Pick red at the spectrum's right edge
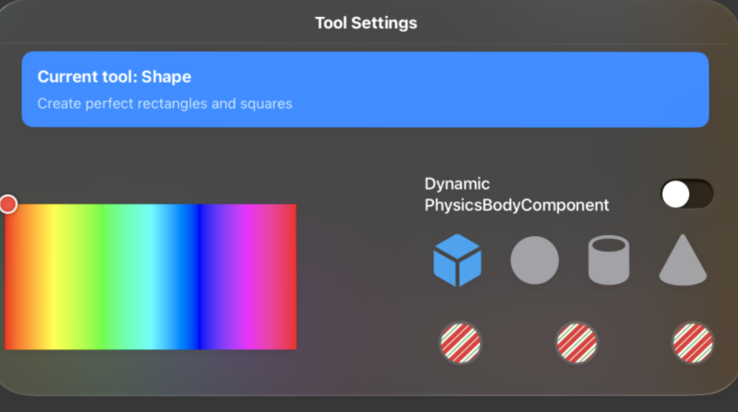Image resolution: width=738 pixels, height=412 pixels. pyautogui.click(x=290, y=277)
